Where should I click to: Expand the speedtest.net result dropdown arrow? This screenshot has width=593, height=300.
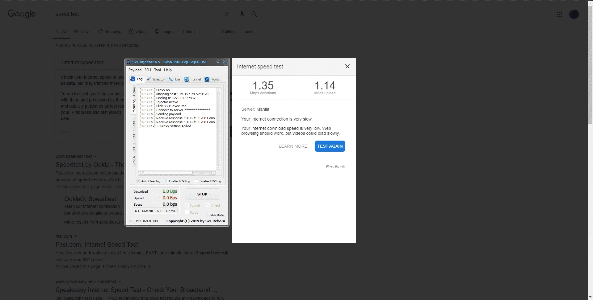pos(96,156)
